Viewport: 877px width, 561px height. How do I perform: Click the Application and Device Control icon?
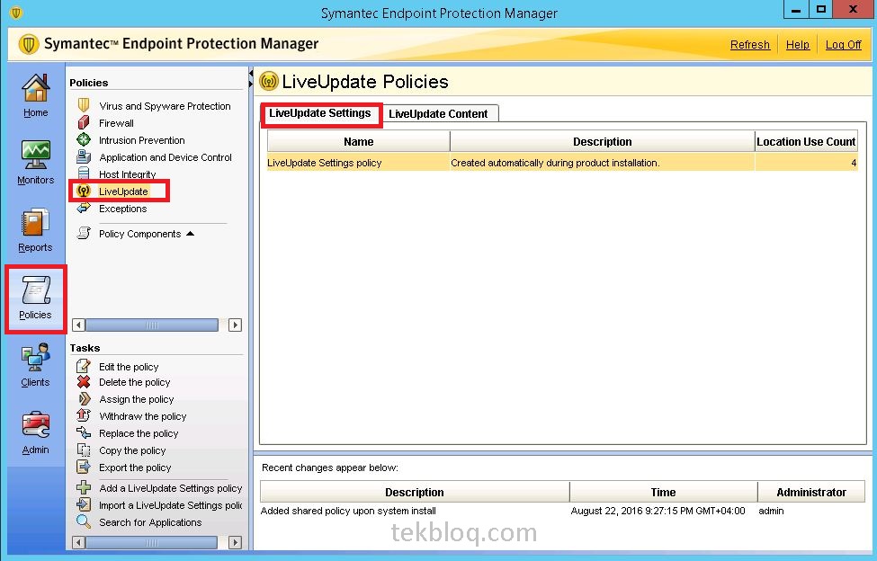[x=84, y=156]
